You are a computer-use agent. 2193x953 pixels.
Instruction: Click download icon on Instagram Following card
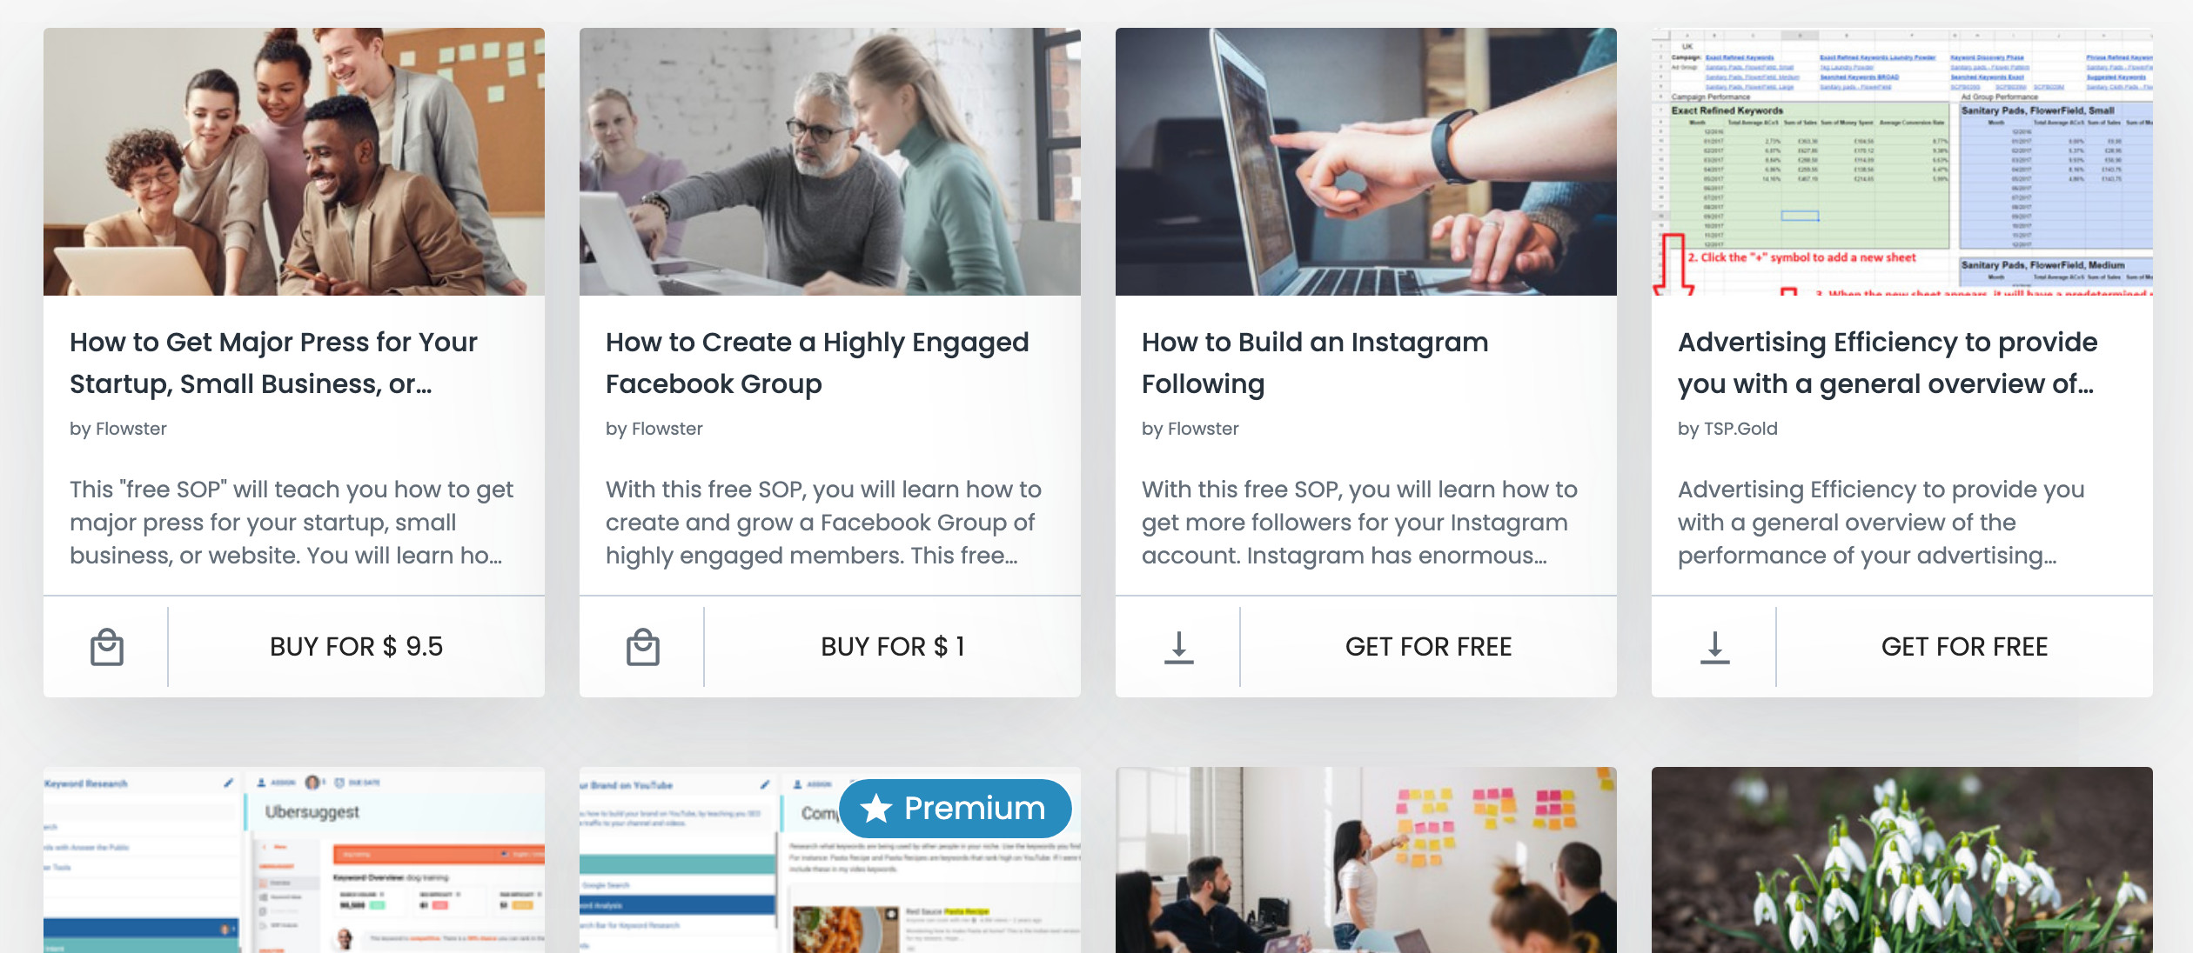click(x=1179, y=648)
